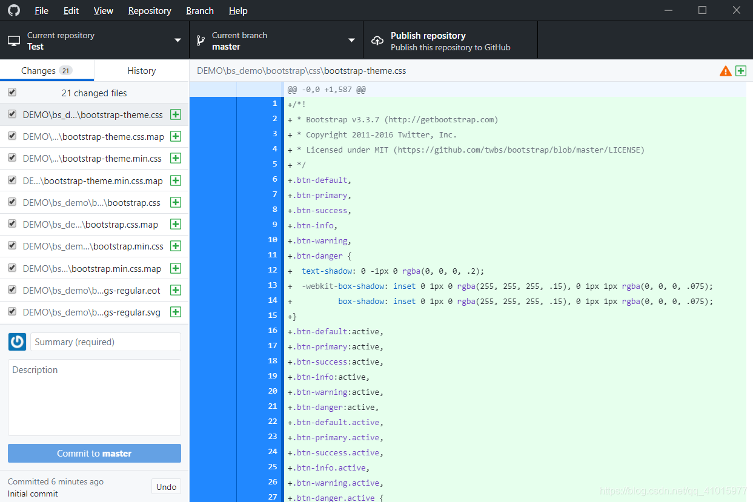Switch to the History tab
753x502 pixels.
point(142,70)
